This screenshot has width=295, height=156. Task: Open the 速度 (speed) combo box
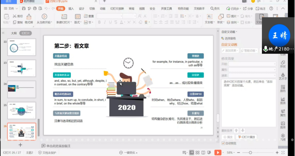252,76
